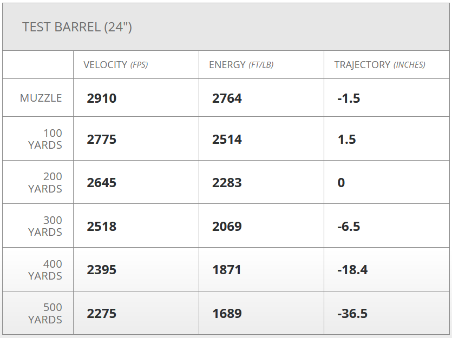Click the 500 YARDS row label
Image resolution: width=452 pixels, height=338 pixels.
coord(45,313)
